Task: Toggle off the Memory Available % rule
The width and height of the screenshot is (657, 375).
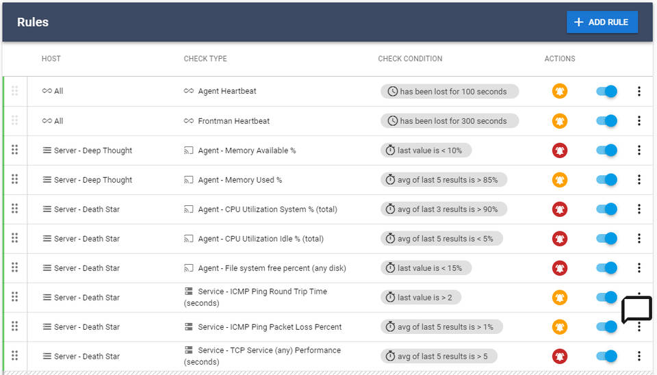Action: 607,151
